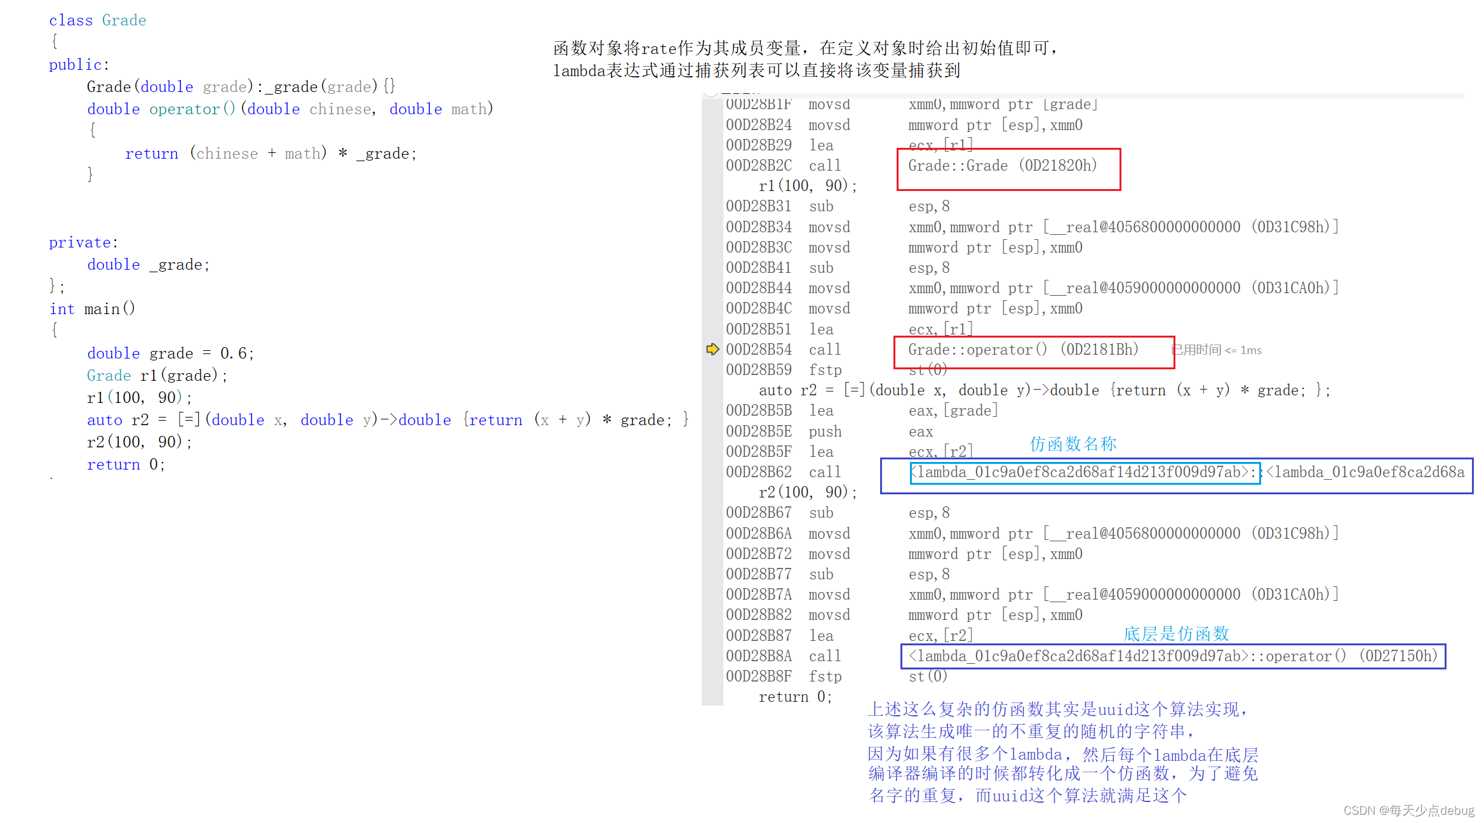Click the movsd instruction at 00D28B3C
1484x823 pixels.
(x=904, y=247)
